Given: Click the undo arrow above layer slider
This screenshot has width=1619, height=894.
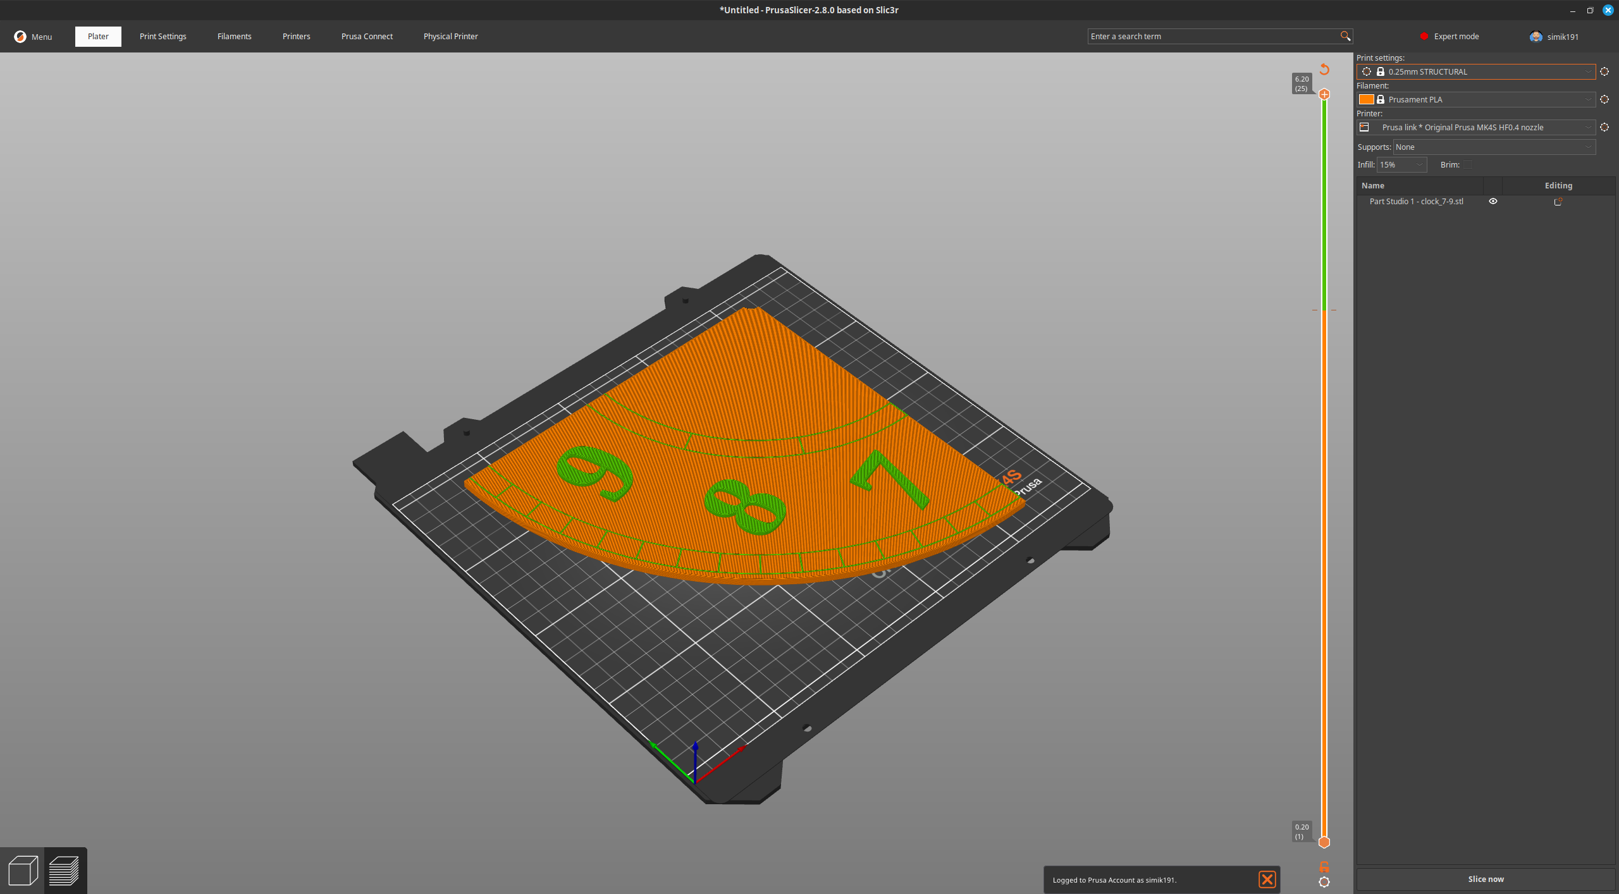Looking at the screenshot, I should (x=1324, y=69).
